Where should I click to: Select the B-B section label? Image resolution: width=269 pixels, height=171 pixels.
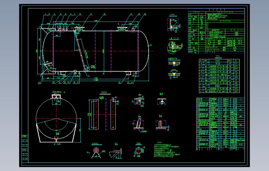click(161, 94)
